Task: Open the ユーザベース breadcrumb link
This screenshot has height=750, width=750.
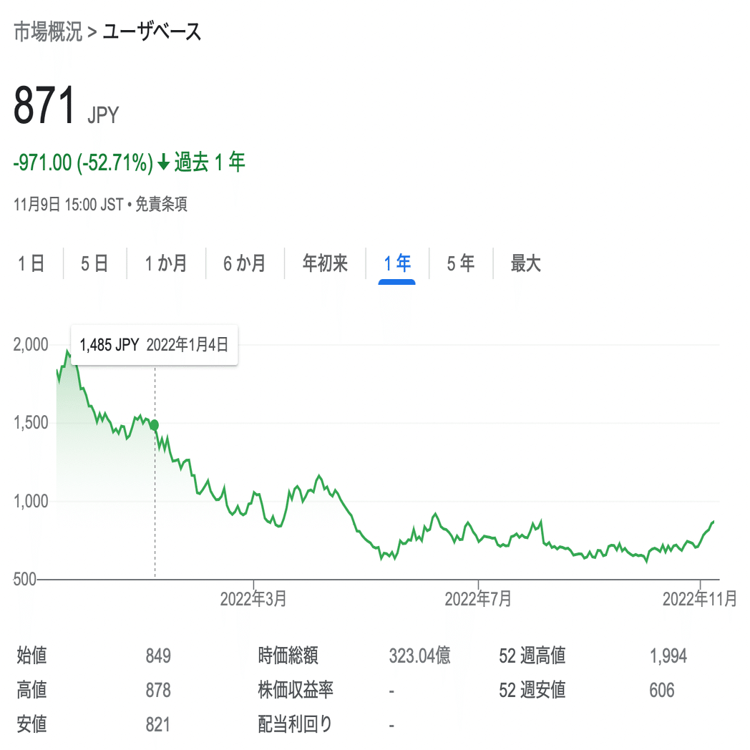Action: (x=152, y=31)
